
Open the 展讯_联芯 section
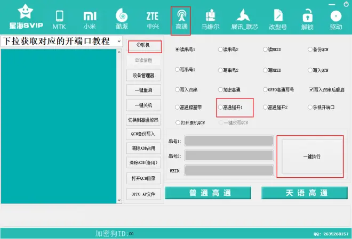pos(244,20)
